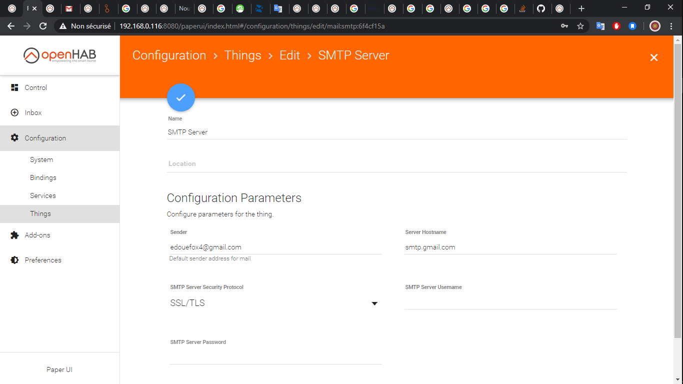Click the Edit breadcrumb link
This screenshot has height=384, width=683.
pyautogui.click(x=289, y=55)
